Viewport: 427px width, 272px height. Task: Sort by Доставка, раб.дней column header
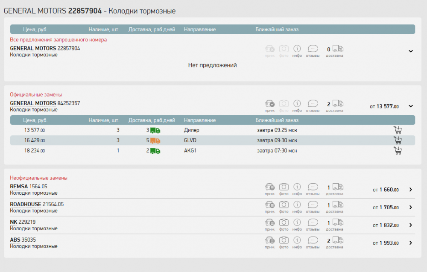(x=152, y=29)
